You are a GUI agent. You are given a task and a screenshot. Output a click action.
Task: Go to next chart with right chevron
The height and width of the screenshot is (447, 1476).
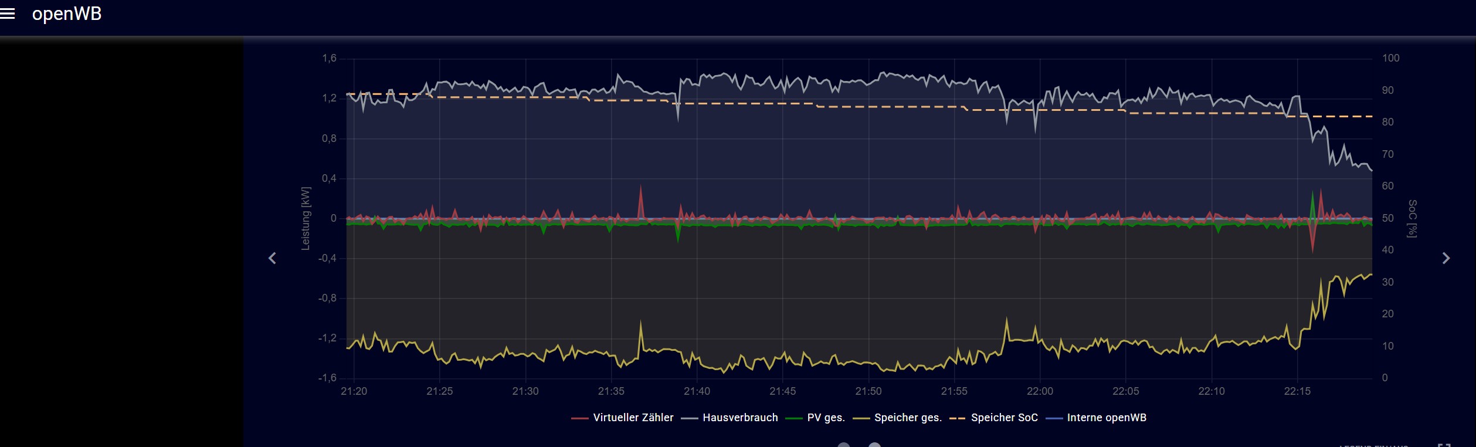tap(1446, 258)
